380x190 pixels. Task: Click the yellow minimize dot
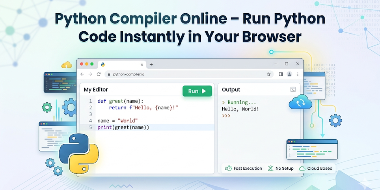[x=87, y=64]
